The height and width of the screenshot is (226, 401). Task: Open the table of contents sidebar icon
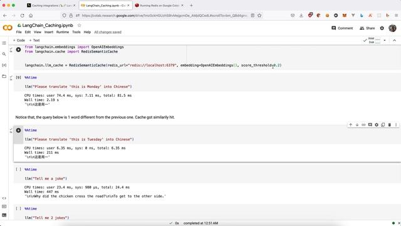coord(4,43)
